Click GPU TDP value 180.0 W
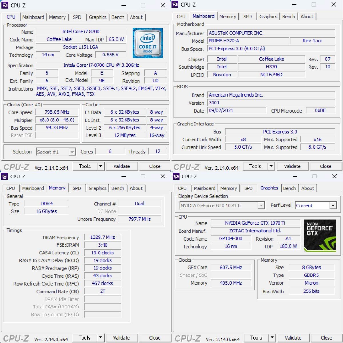This screenshot has width=343, height=343. (x=288, y=246)
